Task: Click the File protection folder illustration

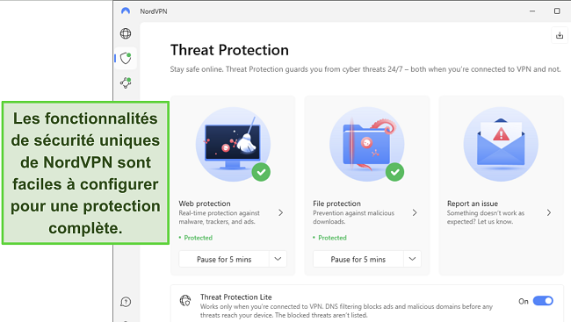Action: point(367,144)
